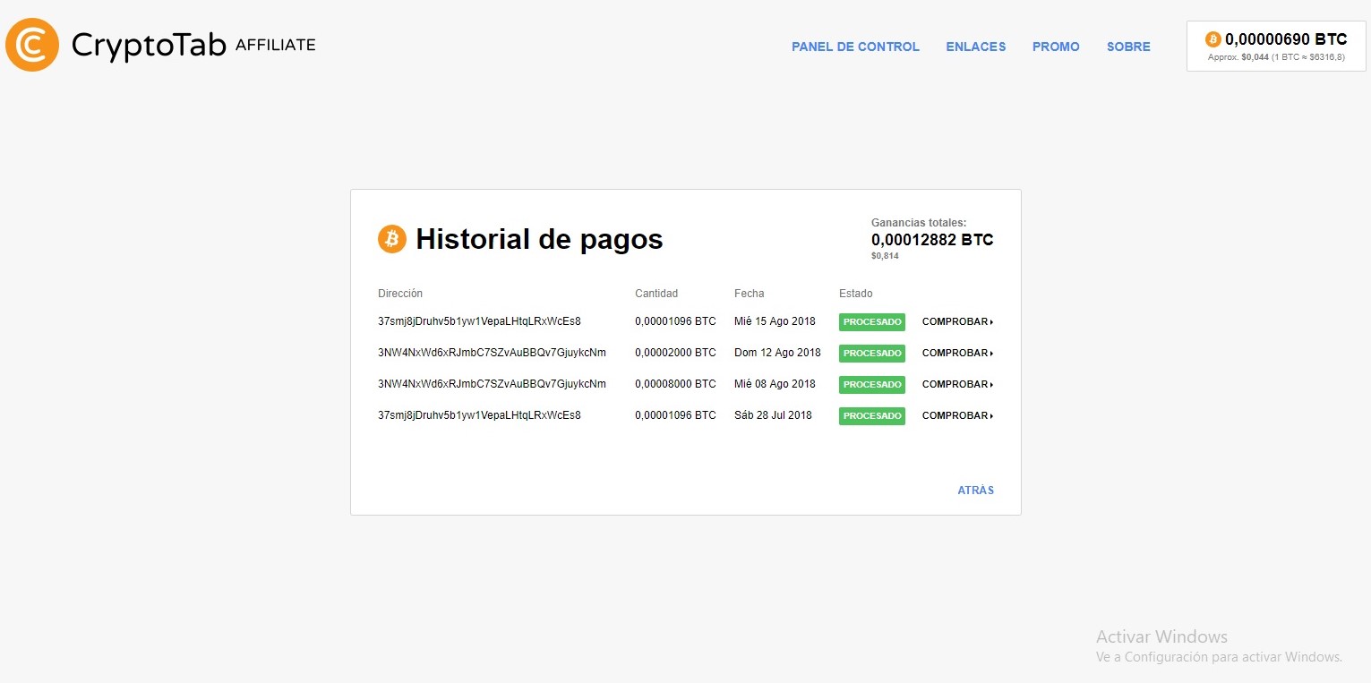1371x683 pixels.
Task: Click the date Mié 15 Ago 2018
Action: [775, 321]
